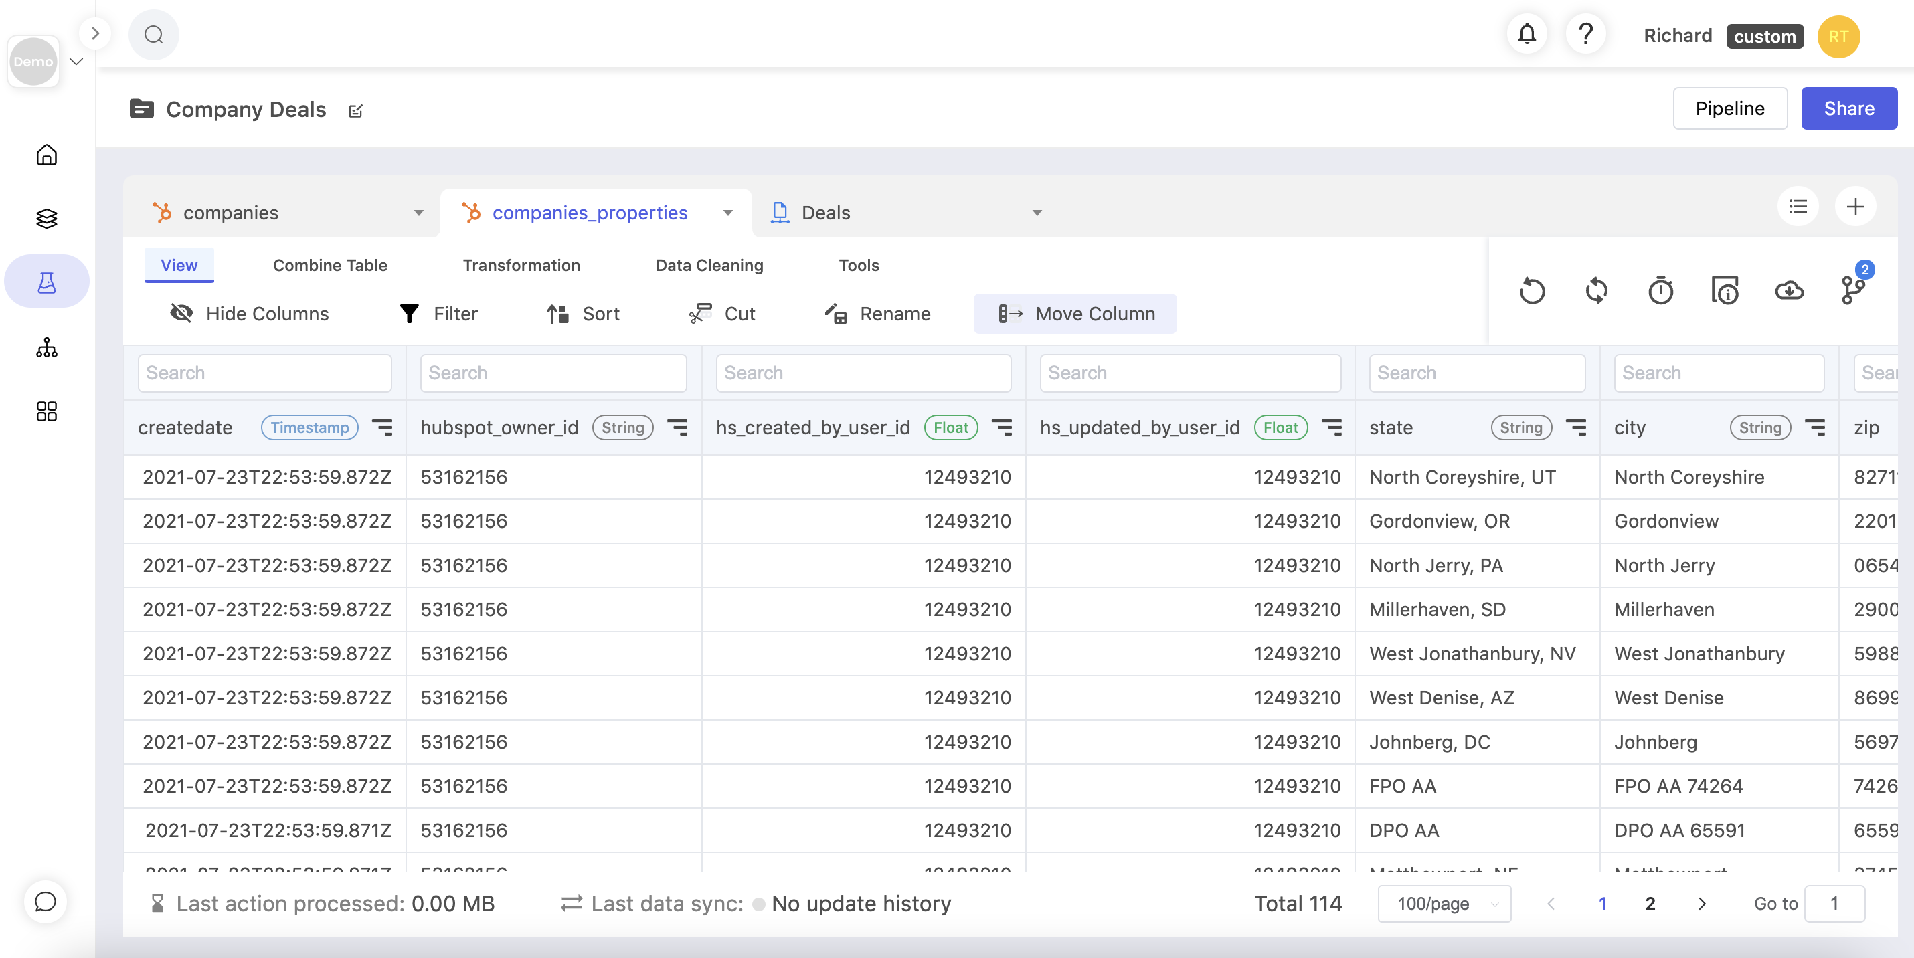Open the help question mark icon
Screen dimensions: 1914x958
(x=1585, y=35)
